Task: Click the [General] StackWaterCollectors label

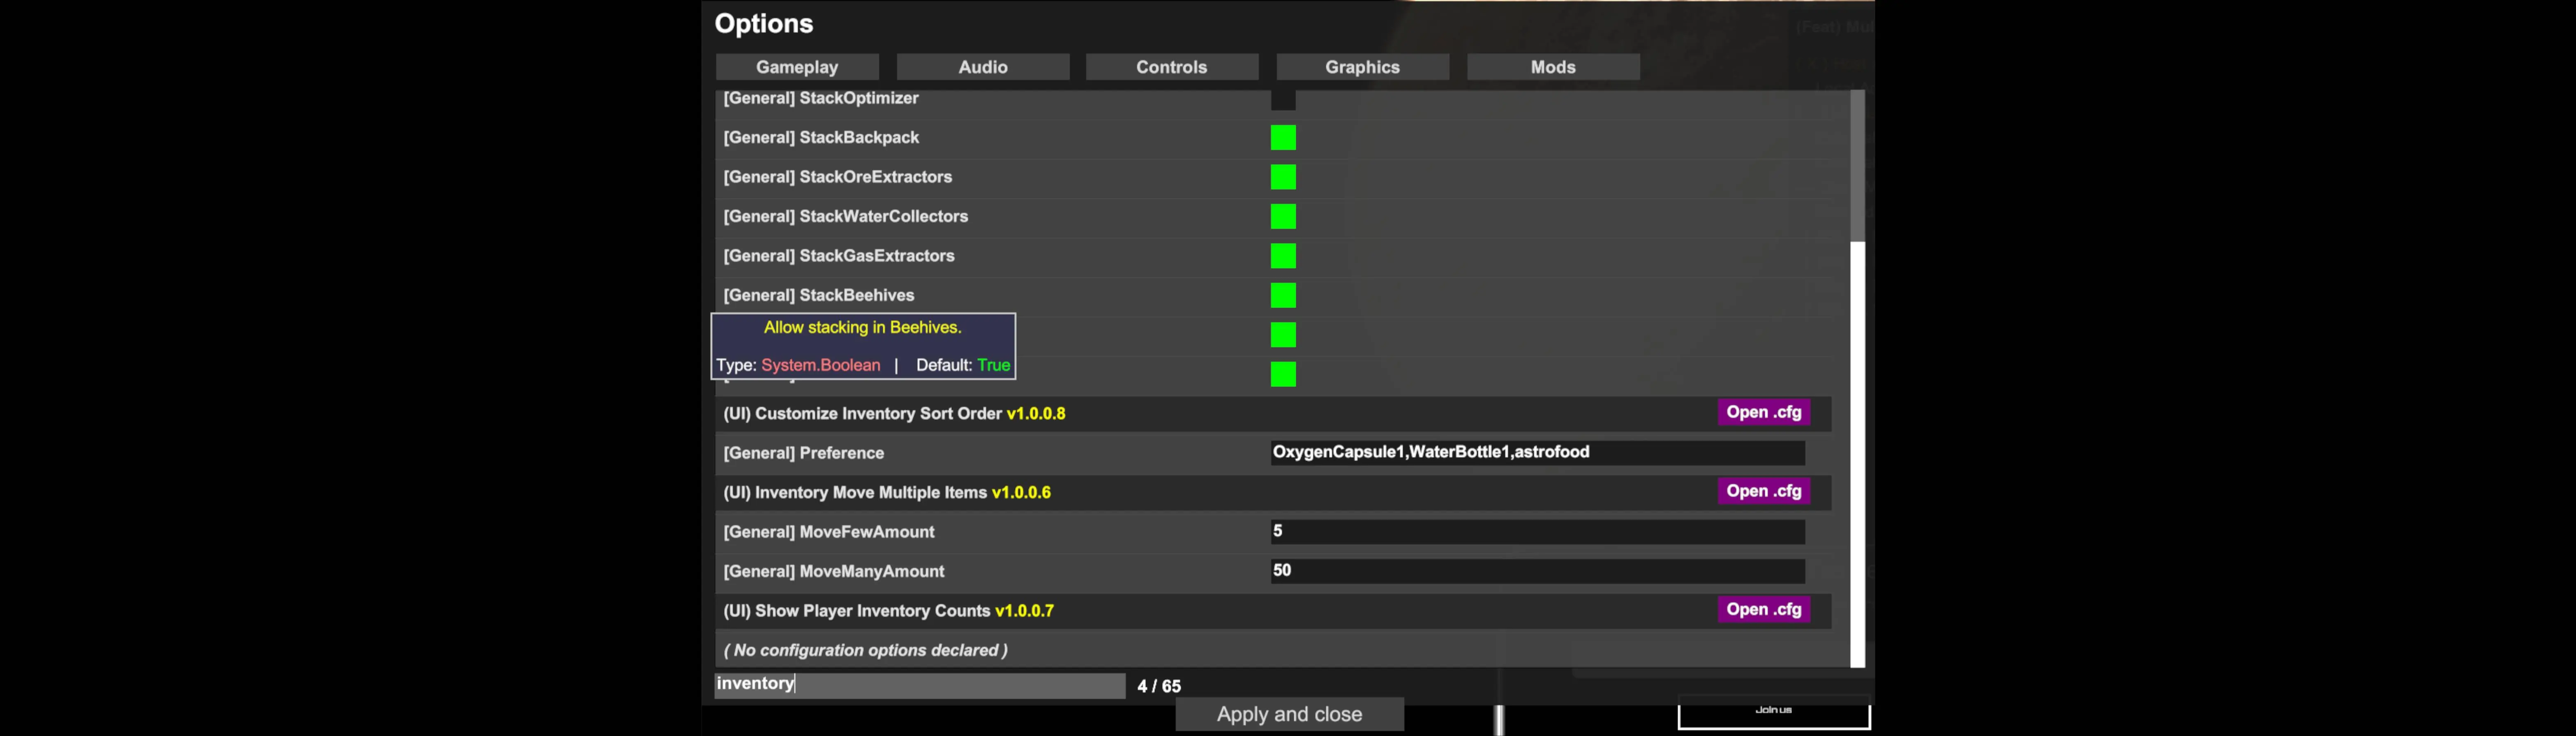Action: coord(846,216)
